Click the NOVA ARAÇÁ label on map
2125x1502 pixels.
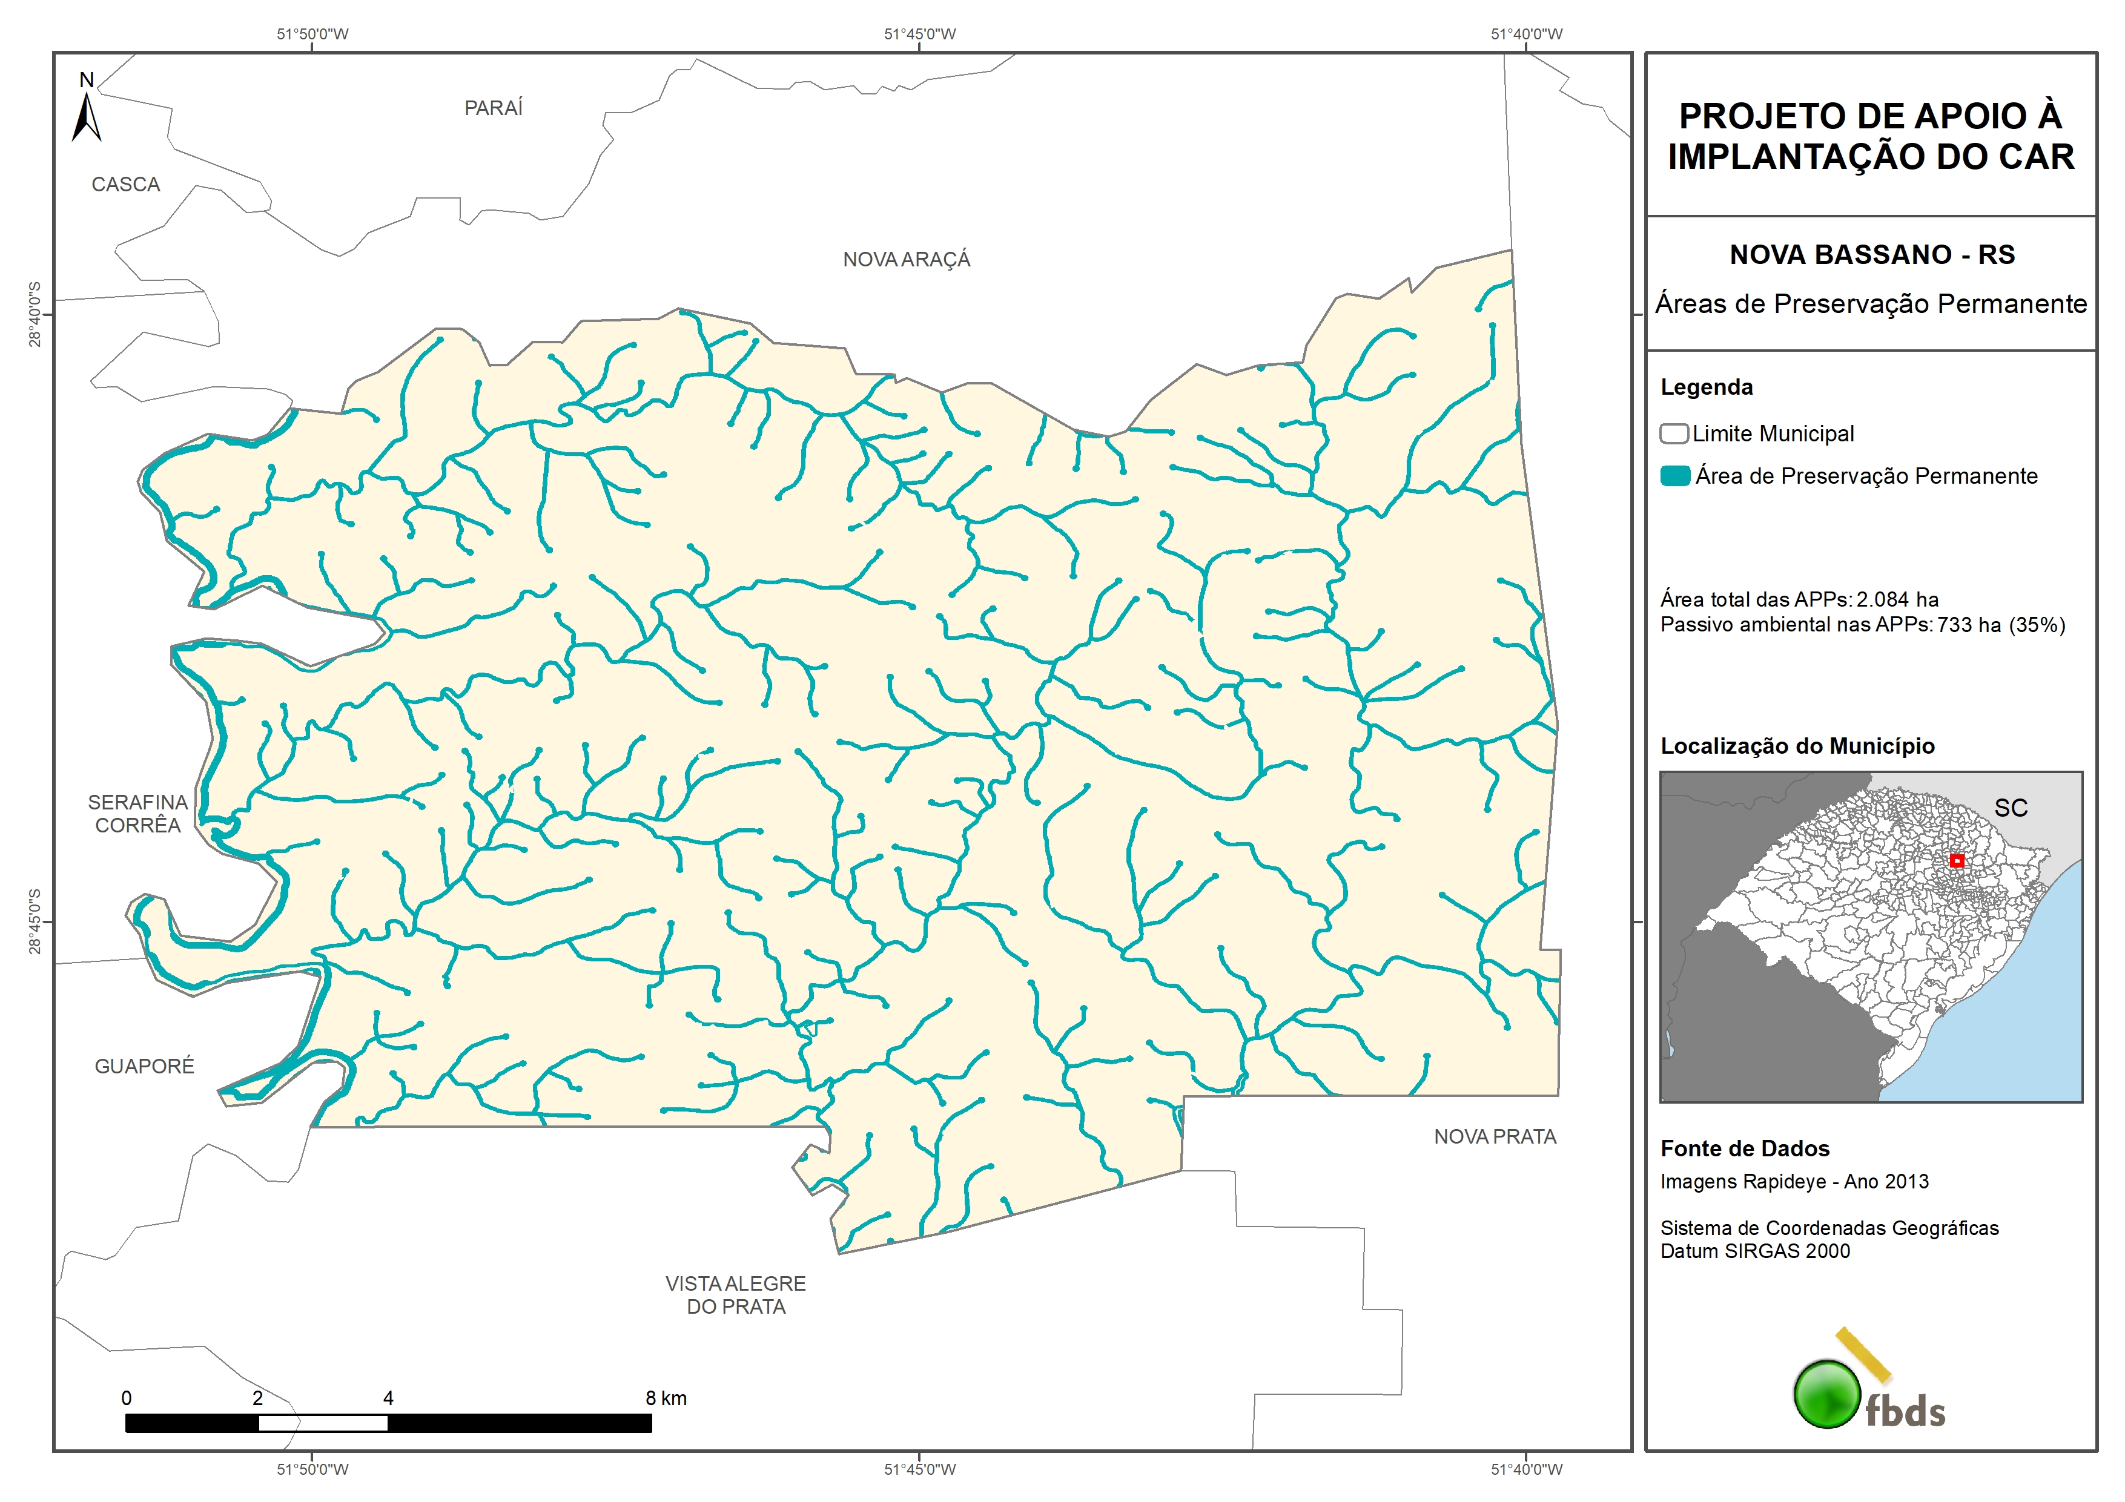(906, 260)
